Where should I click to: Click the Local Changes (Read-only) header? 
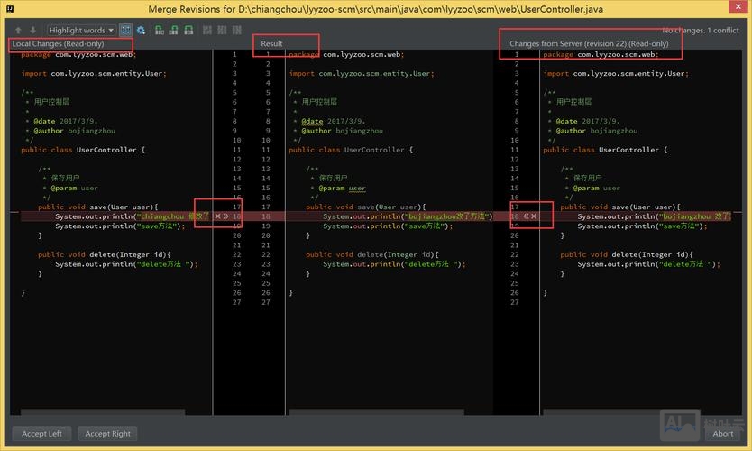[56, 43]
